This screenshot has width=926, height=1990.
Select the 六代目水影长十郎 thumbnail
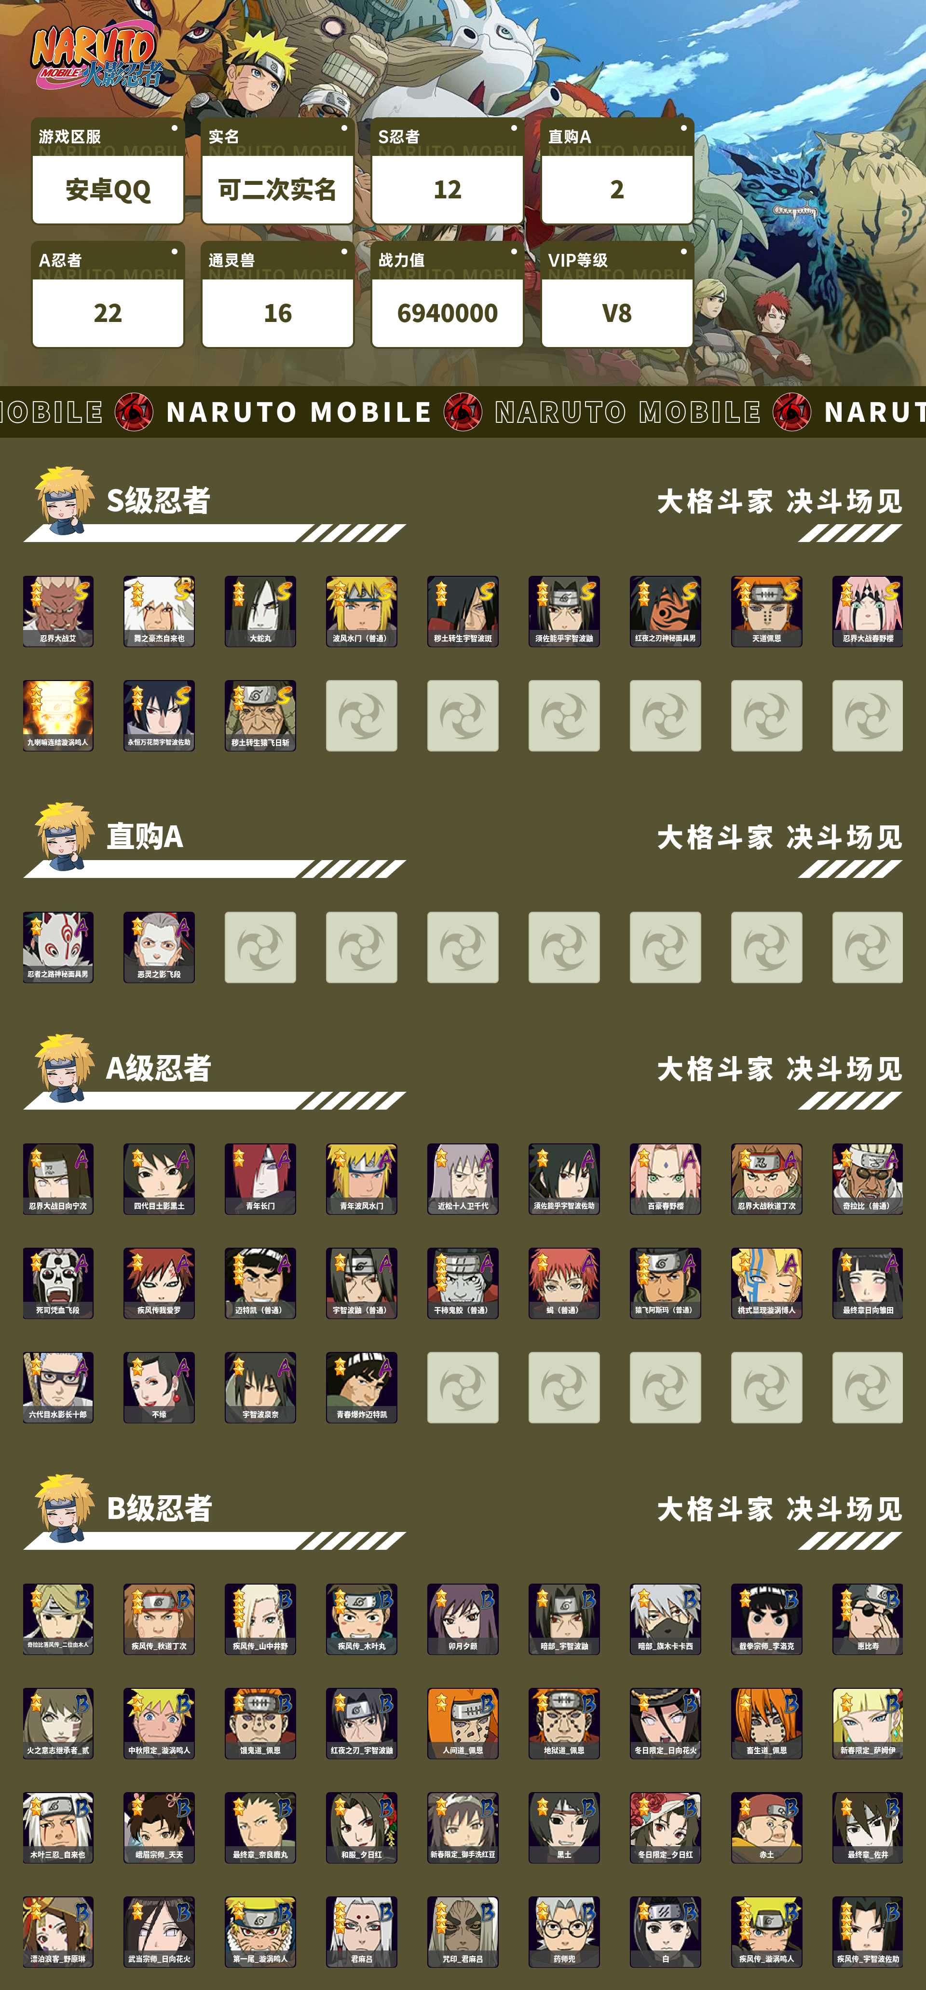coord(58,1388)
